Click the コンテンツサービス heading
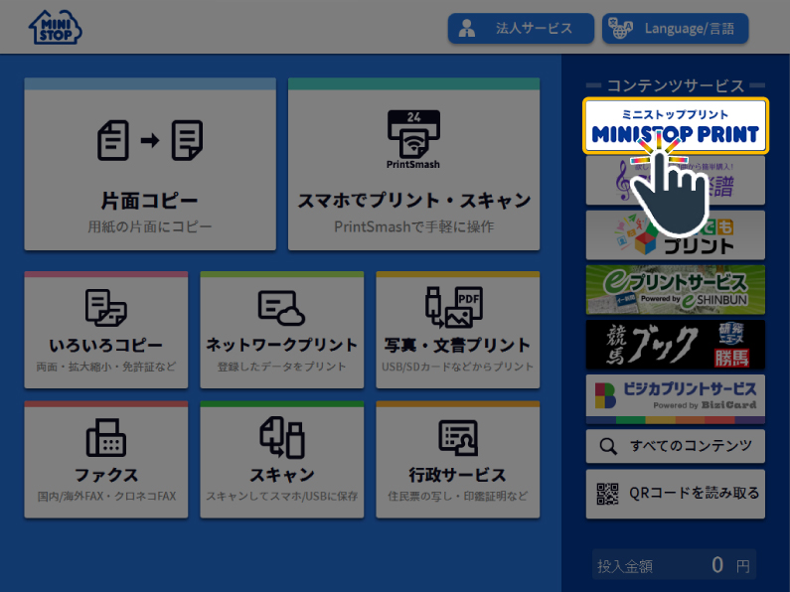The image size is (790, 592). point(675,85)
